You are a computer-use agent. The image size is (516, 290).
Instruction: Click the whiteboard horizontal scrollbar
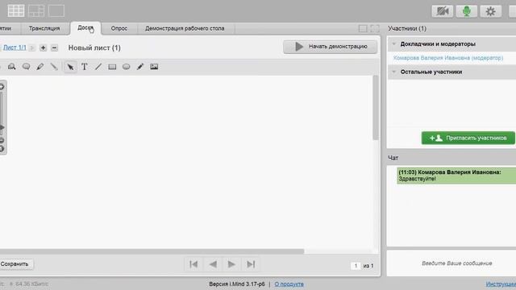152,251
